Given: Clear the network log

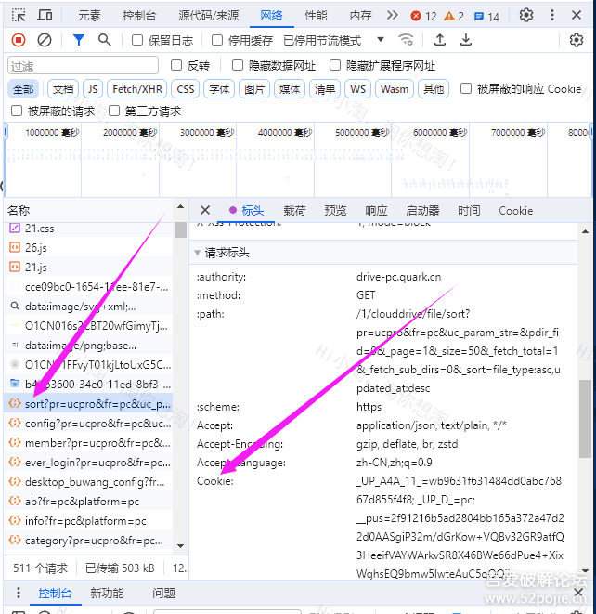Looking at the screenshot, I should click(x=45, y=40).
